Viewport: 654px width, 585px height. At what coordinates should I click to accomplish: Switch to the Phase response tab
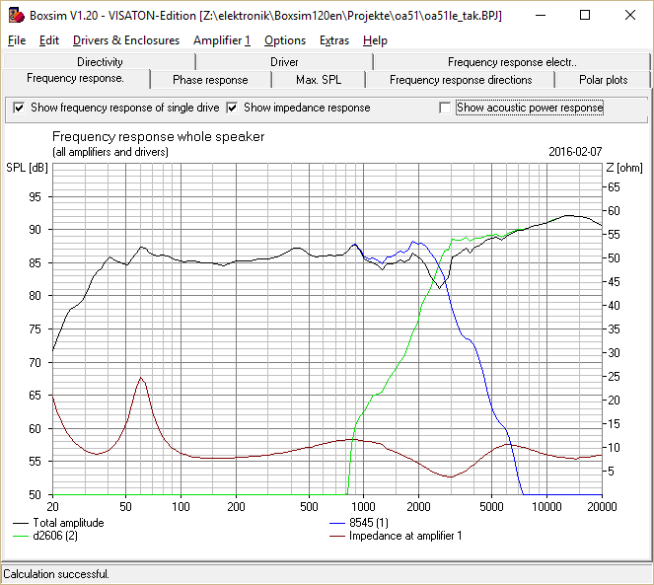pos(210,80)
